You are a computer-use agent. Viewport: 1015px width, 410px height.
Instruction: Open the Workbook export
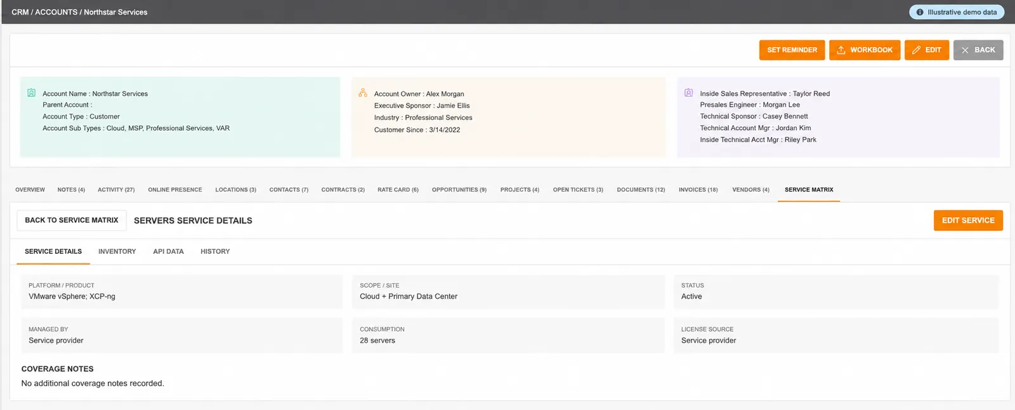tap(864, 50)
